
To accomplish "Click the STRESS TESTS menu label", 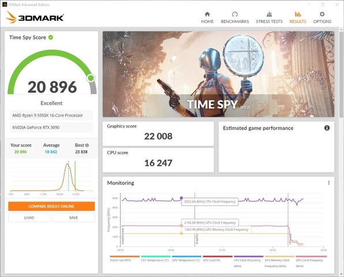I will click(x=269, y=21).
